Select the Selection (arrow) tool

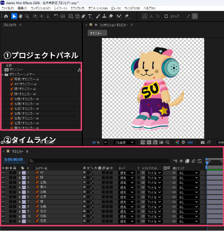(14, 16)
